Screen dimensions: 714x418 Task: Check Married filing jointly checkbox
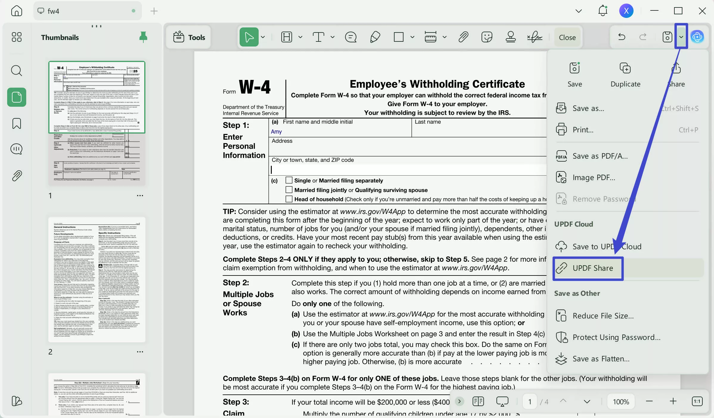coord(289,190)
